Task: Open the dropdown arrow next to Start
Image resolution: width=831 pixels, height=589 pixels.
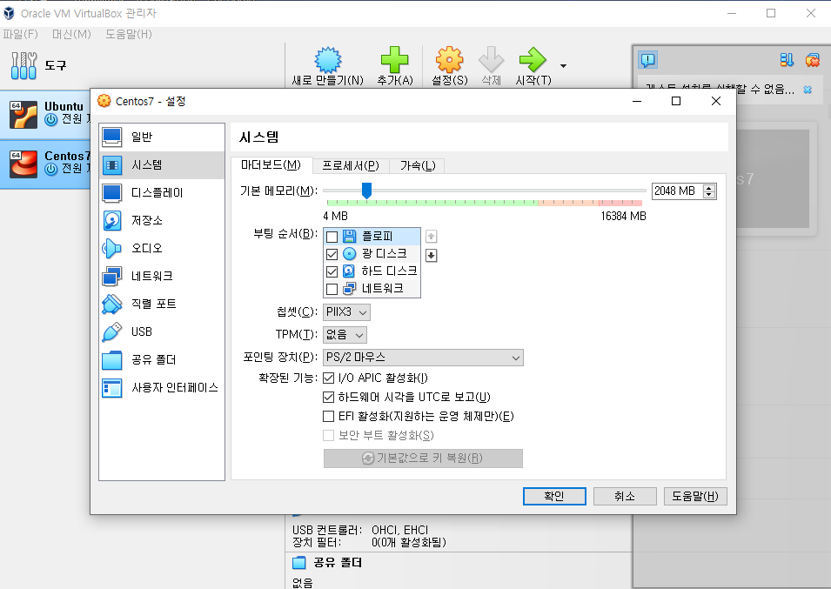Action: [x=563, y=65]
